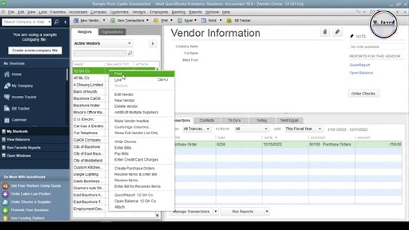Open the Active Vendors dropdown
Image resolution: width=409 pixels, height=230 pixels.
click(103, 43)
